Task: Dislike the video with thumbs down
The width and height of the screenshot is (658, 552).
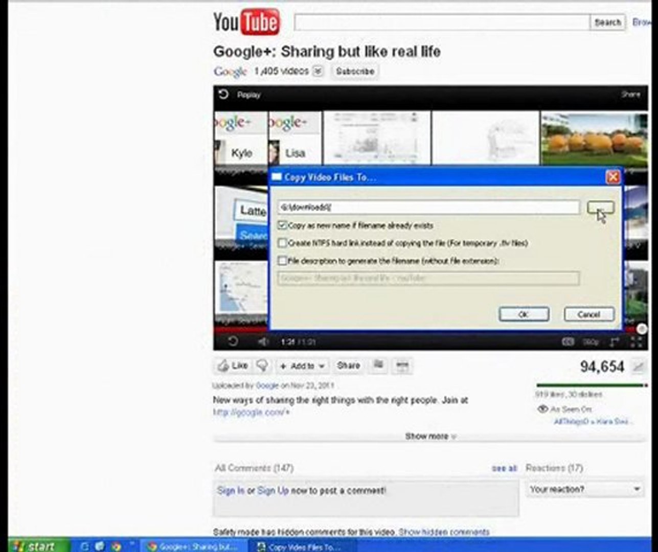Action: (262, 365)
